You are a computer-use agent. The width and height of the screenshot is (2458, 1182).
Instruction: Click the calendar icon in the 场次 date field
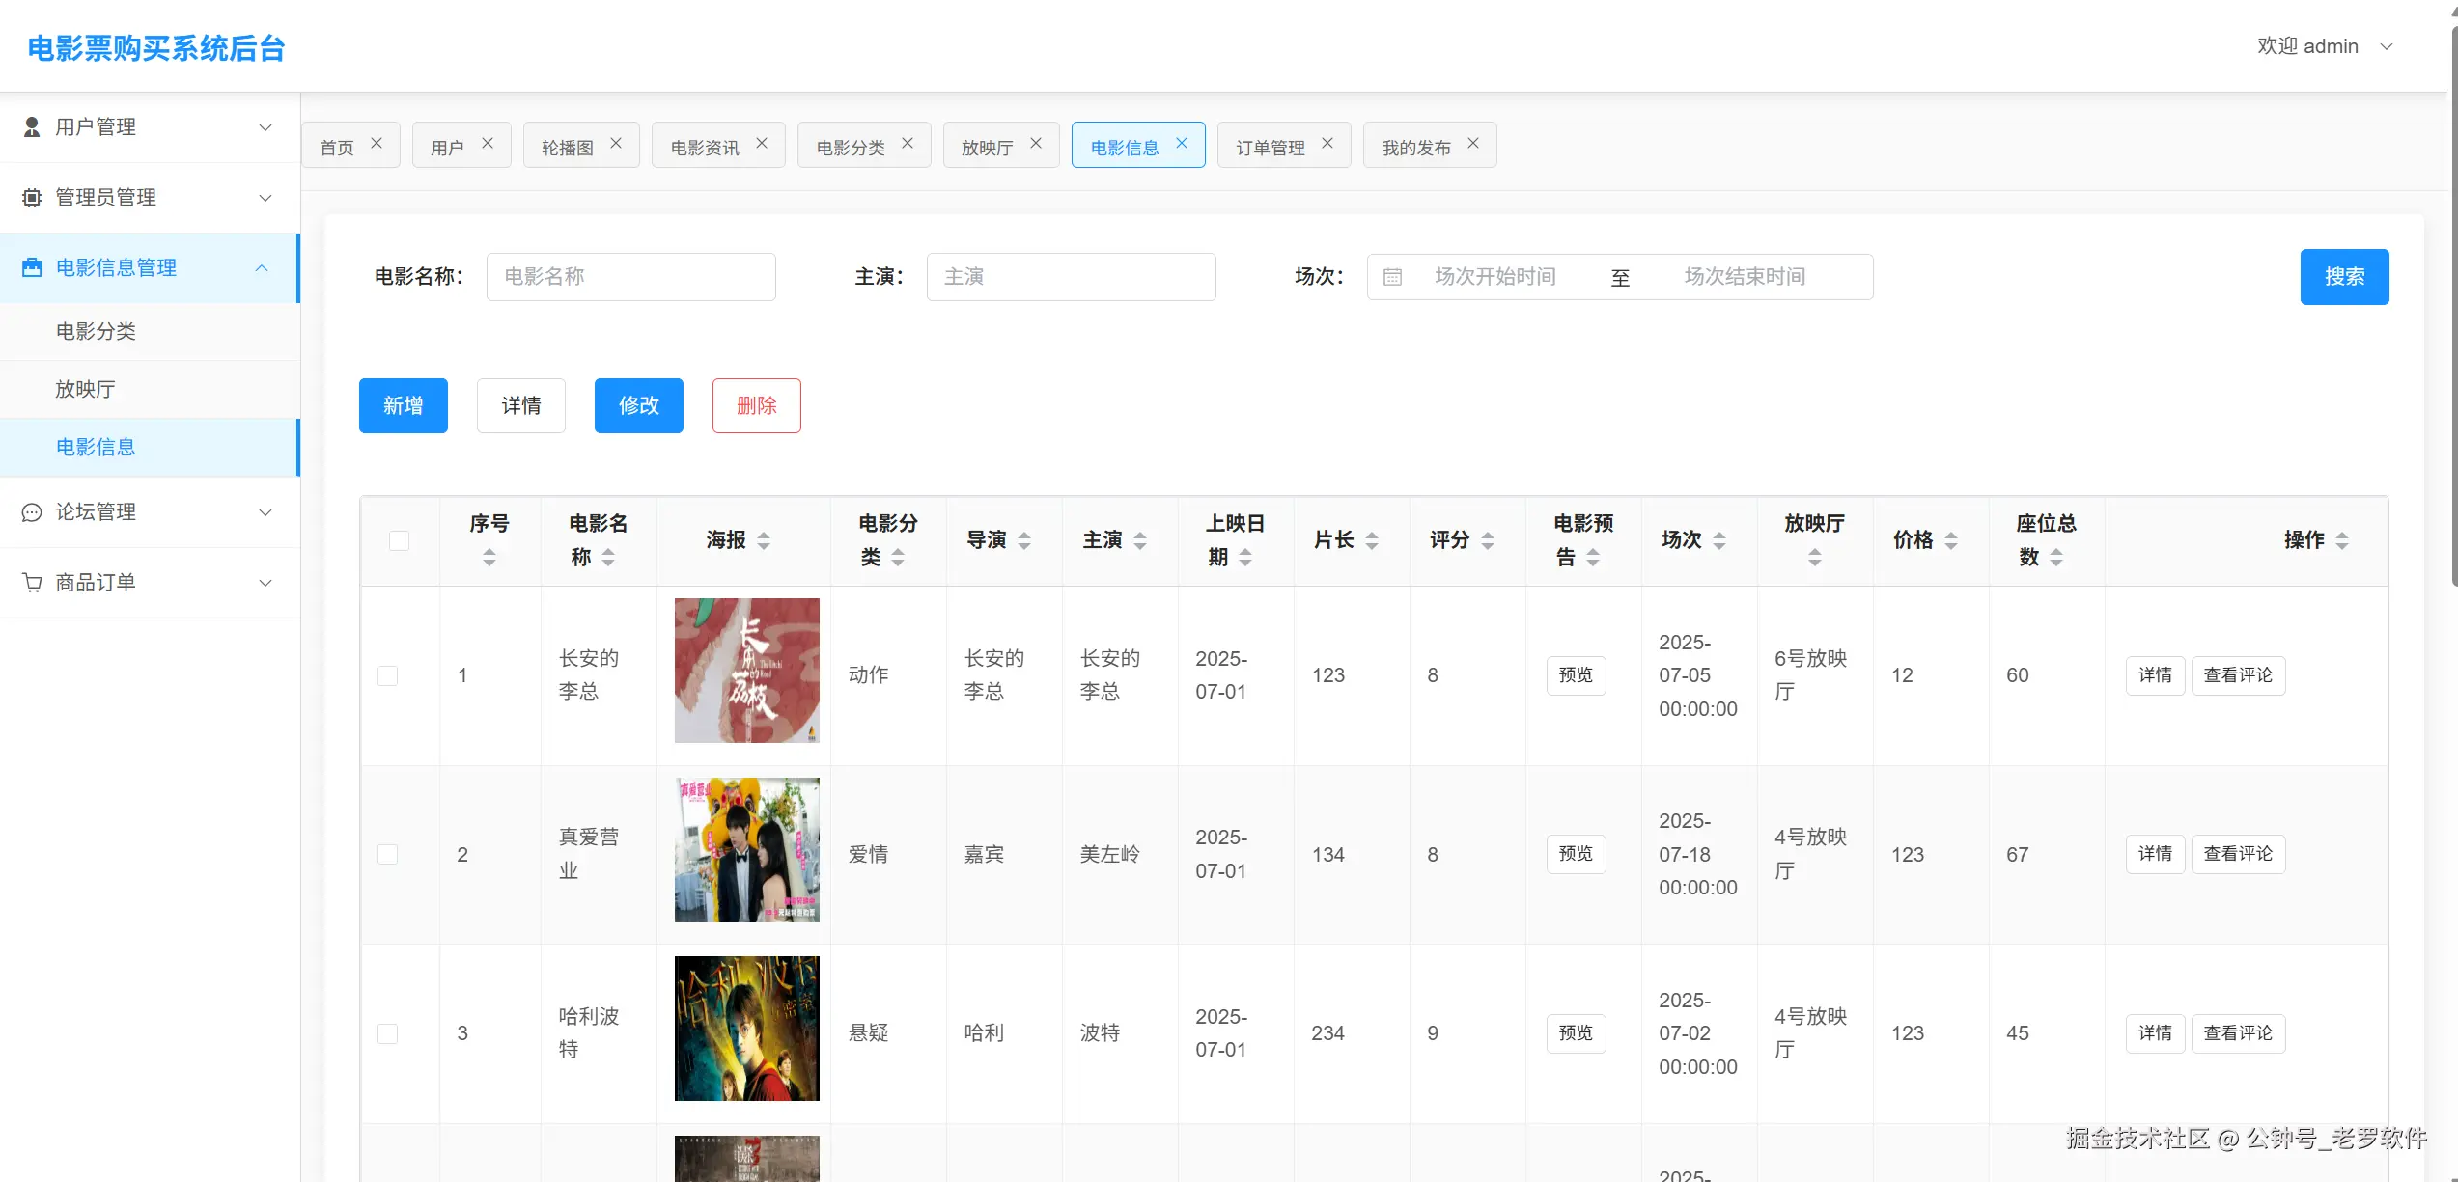point(1392,277)
